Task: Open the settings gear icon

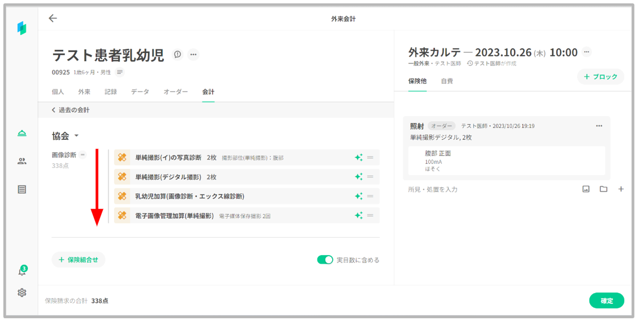Action: [22, 292]
